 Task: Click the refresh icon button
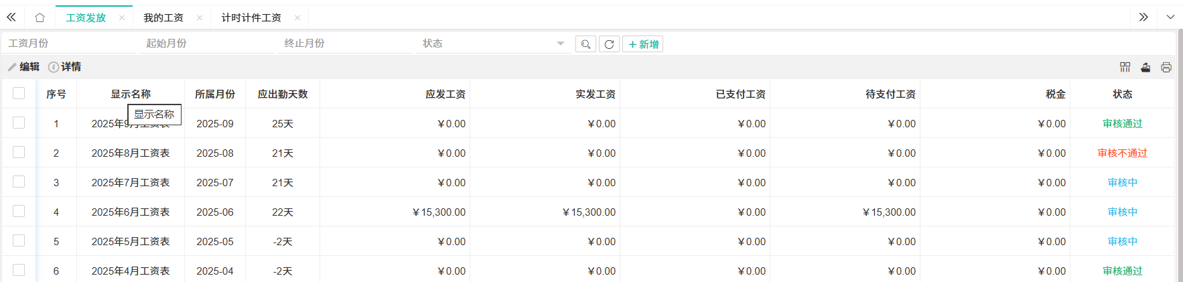[x=609, y=44]
